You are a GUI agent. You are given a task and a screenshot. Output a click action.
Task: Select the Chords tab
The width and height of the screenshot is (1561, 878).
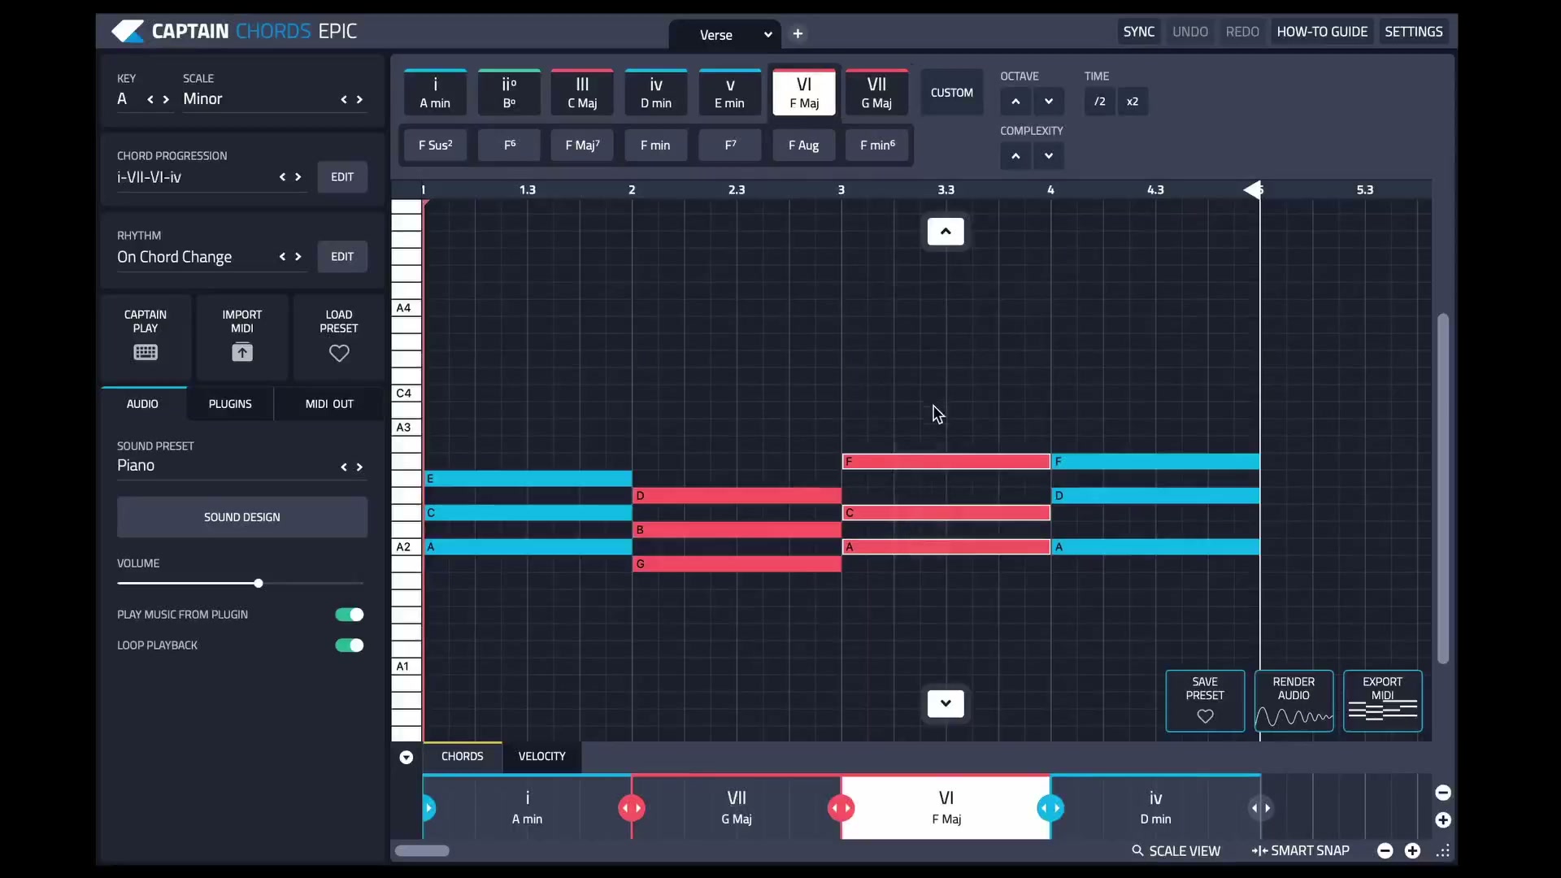point(462,756)
